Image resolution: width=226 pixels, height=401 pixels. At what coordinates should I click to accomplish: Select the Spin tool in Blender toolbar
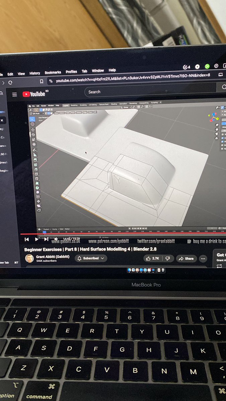click(x=37, y=187)
